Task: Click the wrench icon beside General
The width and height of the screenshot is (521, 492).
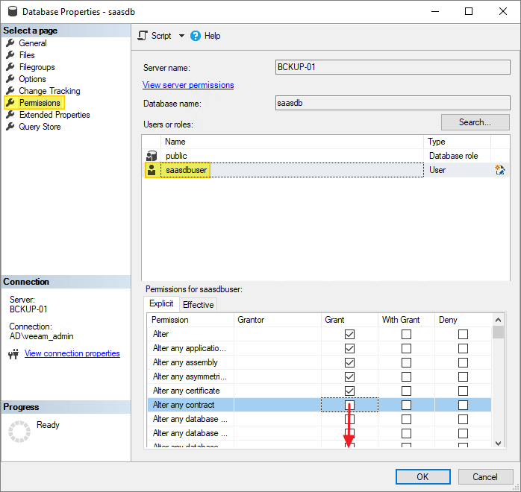Action: click(10, 43)
